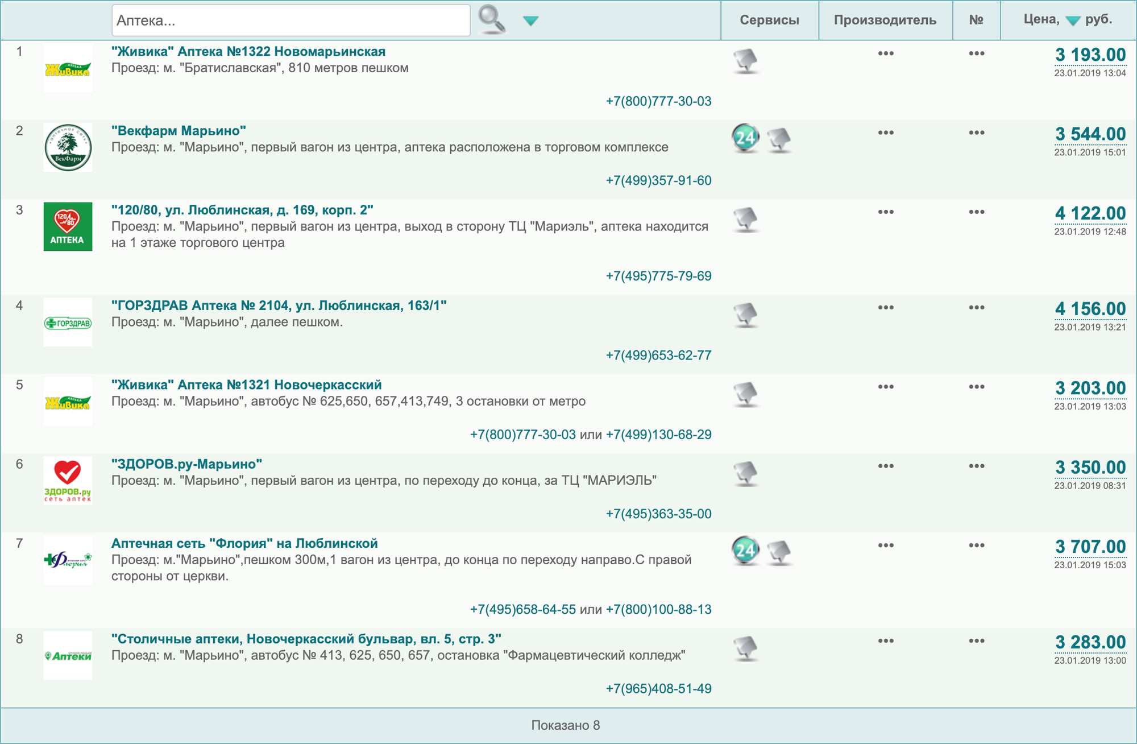Viewport: 1137px width, 744px height.
Task: Open "Векфарм Марьино" pharmacy link
Action: click(179, 130)
